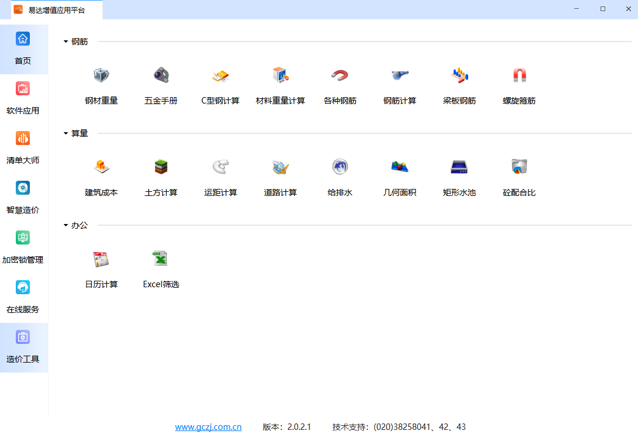The width and height of the screenshot is (638, 434).
Task: Launch the 建筑成本 tool
Action: [101, 177]
